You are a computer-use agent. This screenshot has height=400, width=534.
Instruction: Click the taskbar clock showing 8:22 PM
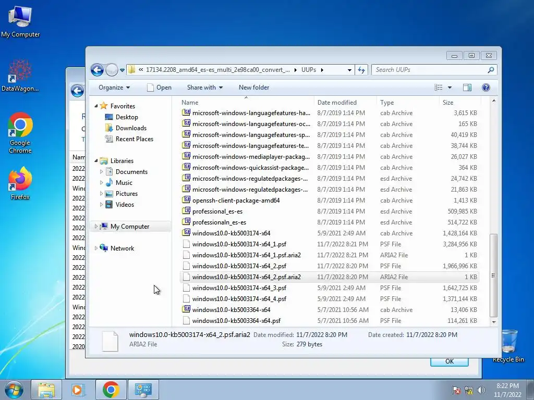pyautogui.click(x=507, y=390)
